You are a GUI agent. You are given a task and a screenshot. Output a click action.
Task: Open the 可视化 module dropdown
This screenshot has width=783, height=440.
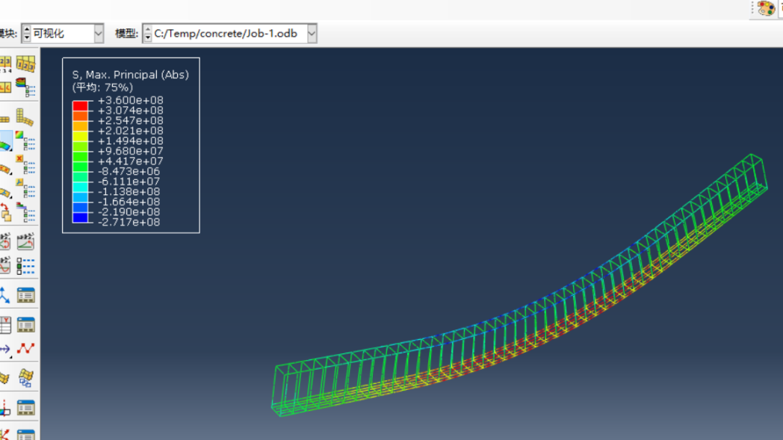[x=99, y=34]
